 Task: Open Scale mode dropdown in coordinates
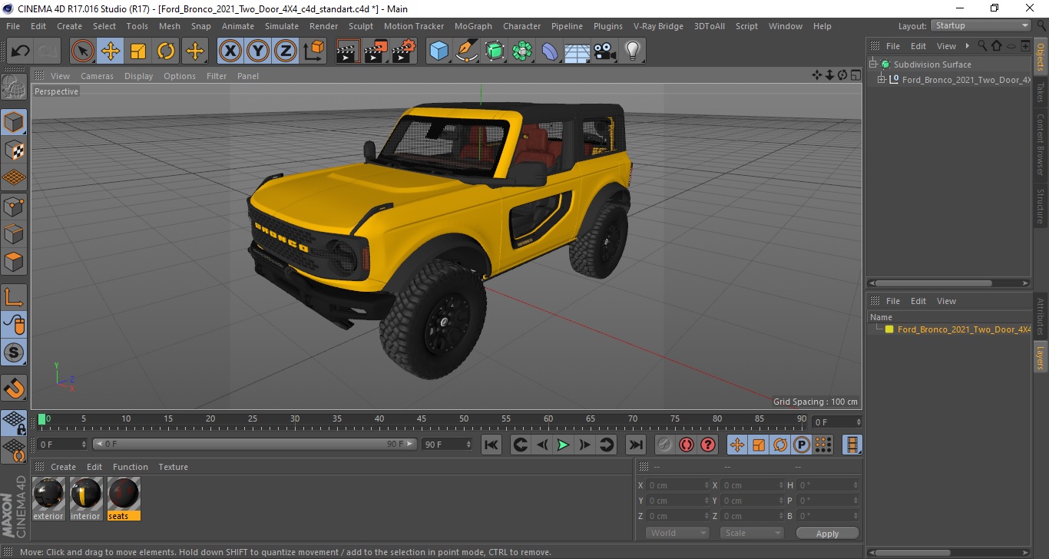tap(750, 533)
